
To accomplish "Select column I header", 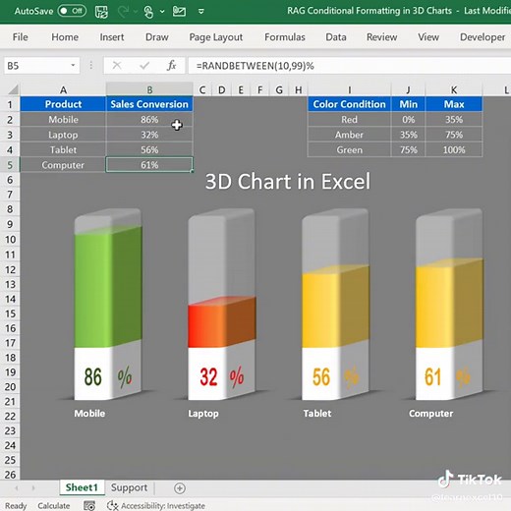I will (349, 89).
